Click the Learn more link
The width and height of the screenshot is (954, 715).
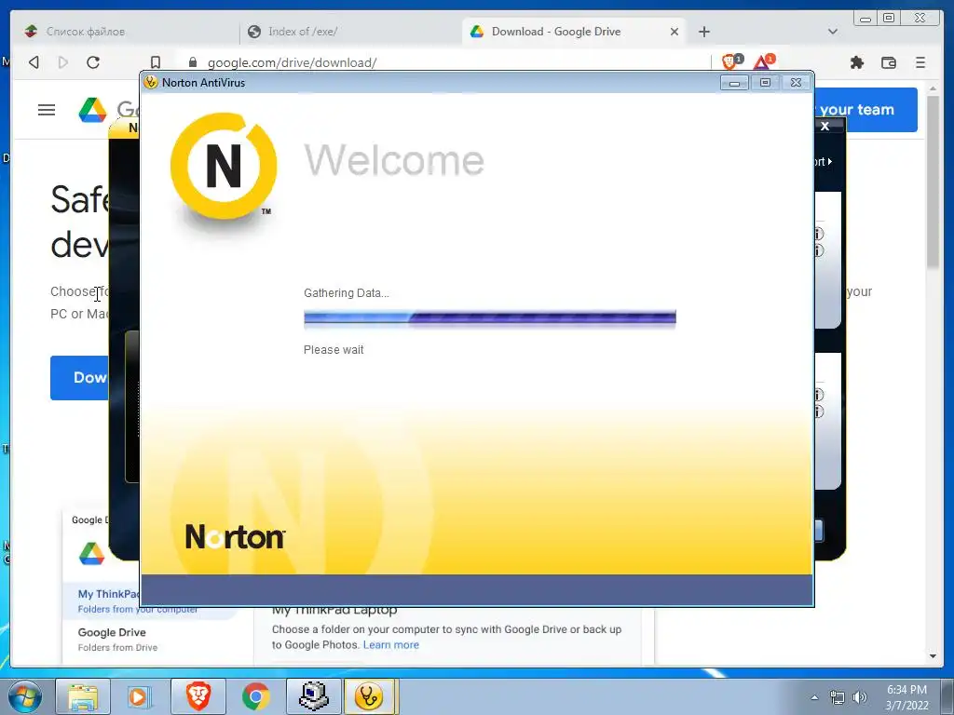(x=391, y=645)
